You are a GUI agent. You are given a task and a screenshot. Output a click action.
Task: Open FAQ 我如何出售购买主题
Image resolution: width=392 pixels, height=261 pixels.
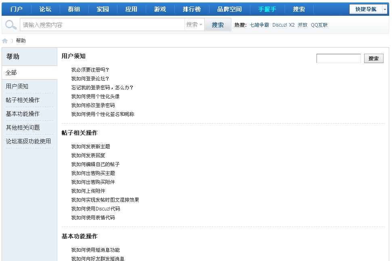pos(93,173)
